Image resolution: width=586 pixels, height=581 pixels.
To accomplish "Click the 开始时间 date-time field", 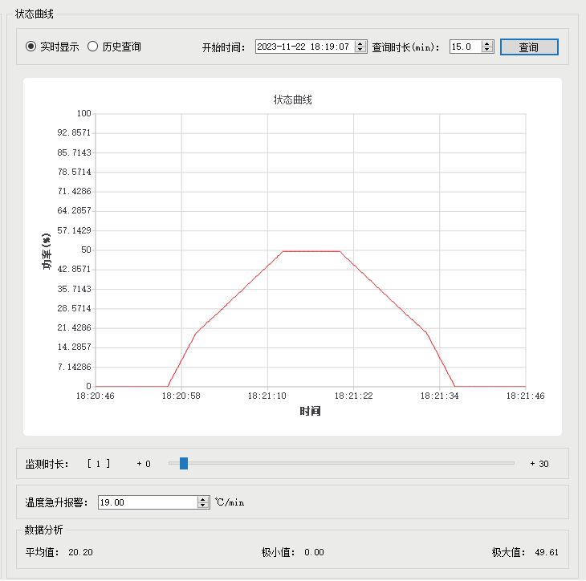I will coord(303,47).
